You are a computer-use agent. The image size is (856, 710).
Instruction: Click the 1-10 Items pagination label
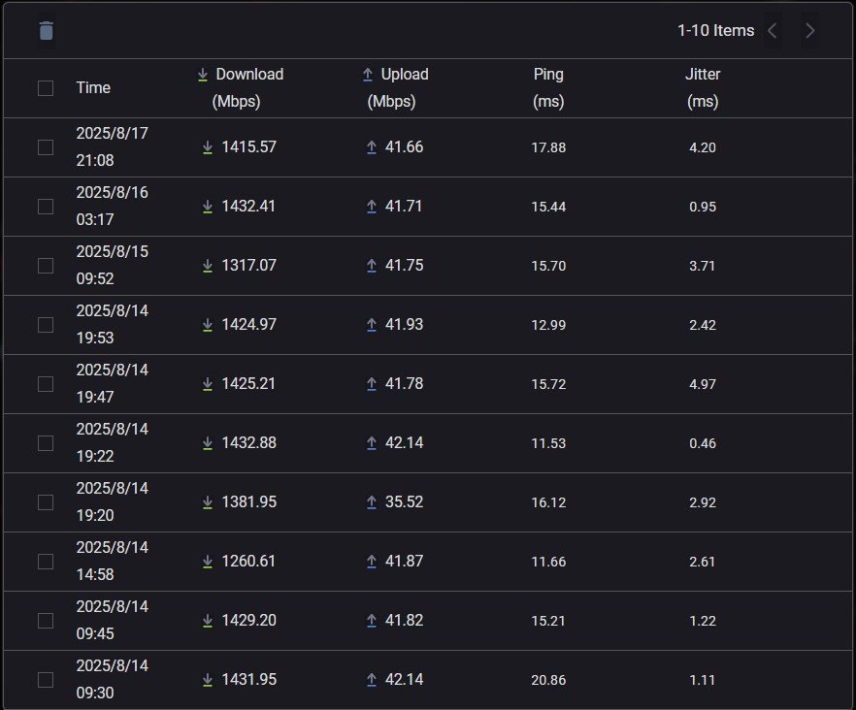[x=715, y=31]
